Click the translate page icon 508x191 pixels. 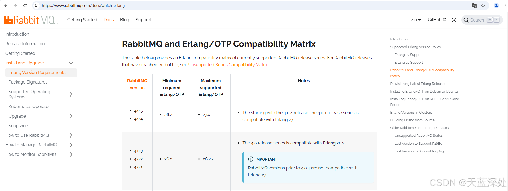click(x=474, y=5)
